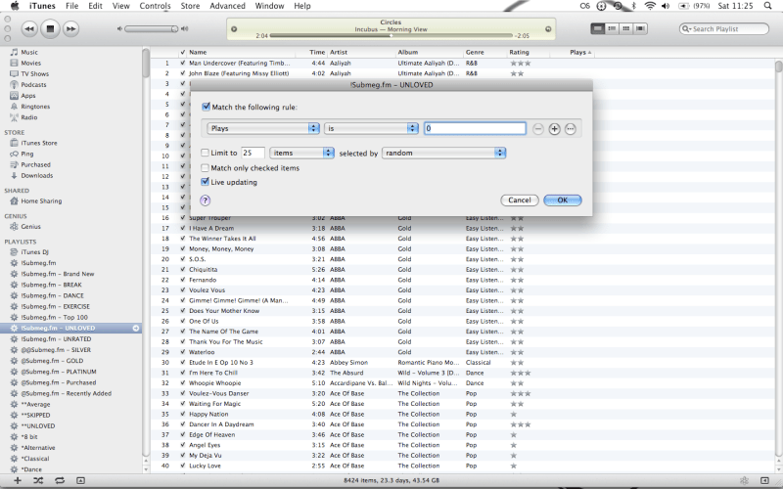Click the add rule plus button

[x=554, y=128]
